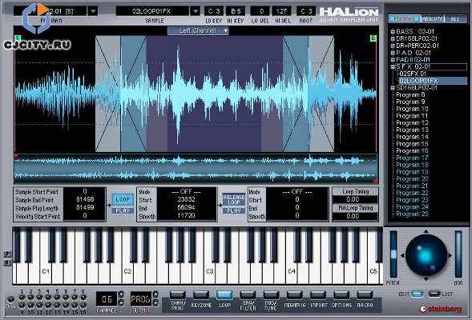Toggle MIDI channel 9 LED
Screen dimensions: 472x320
[x=22, y=306]
